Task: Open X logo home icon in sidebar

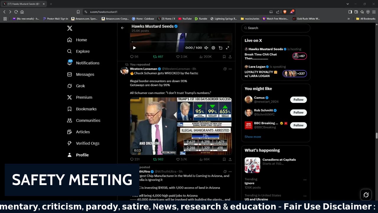Action: pyautogui.click(x=70, y=28)
